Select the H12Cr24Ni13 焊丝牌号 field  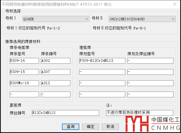[x=65, y=113]
